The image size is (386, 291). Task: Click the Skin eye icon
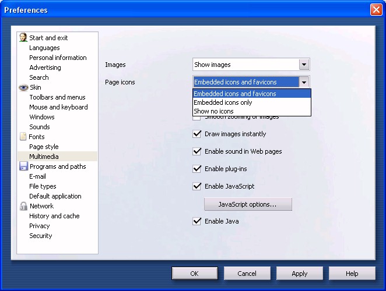23,87
